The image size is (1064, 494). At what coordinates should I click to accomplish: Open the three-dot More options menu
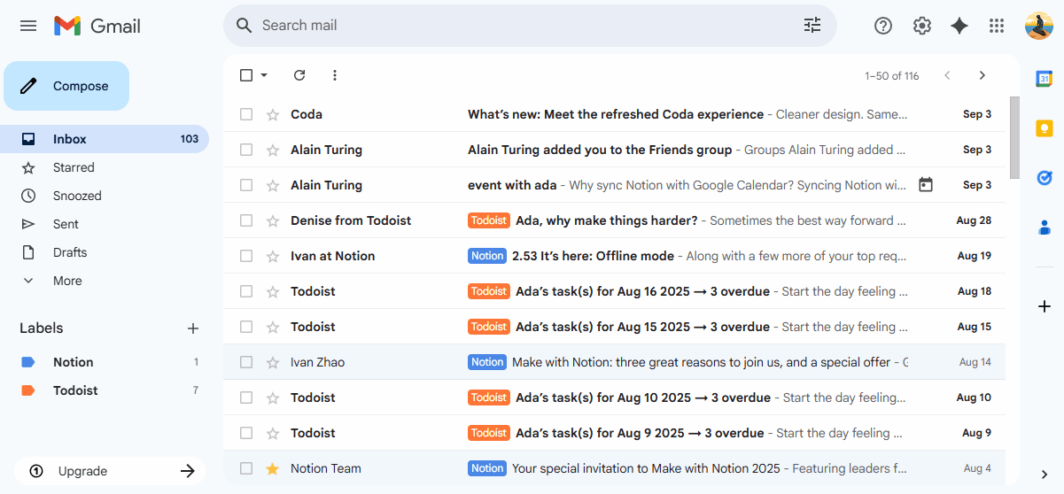pyautogui.click(x=335, y=75)
